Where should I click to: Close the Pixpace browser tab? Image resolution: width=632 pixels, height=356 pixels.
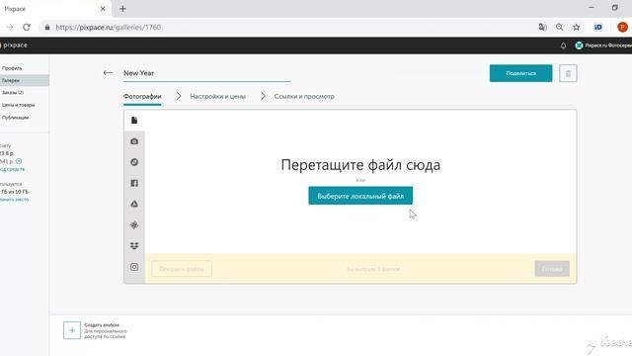click(103, 9)
